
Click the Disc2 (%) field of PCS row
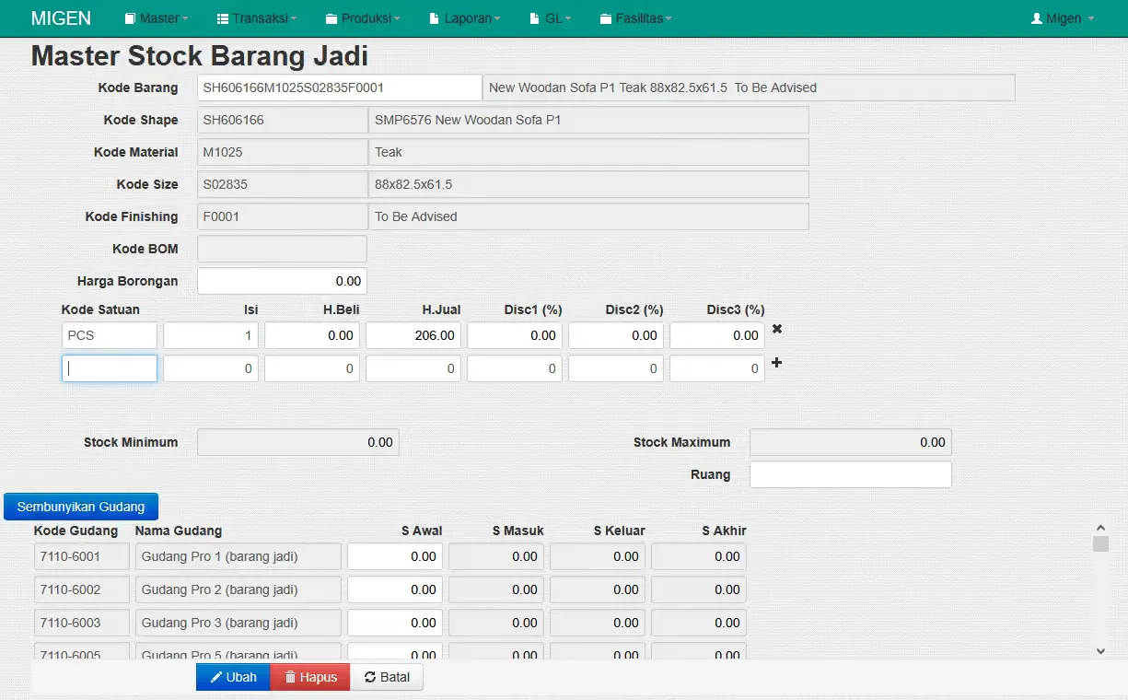pos(616,335)
